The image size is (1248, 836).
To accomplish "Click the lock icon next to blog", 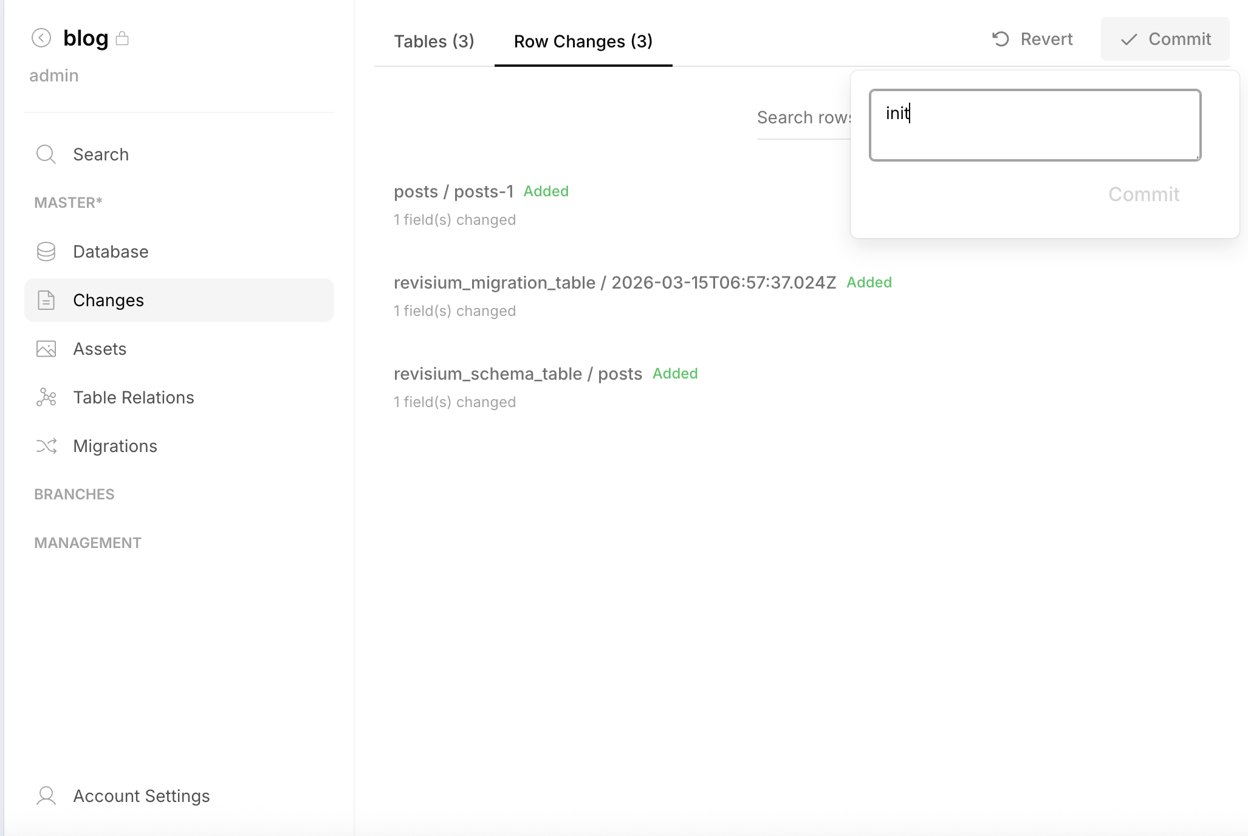I will click(122, 38).
